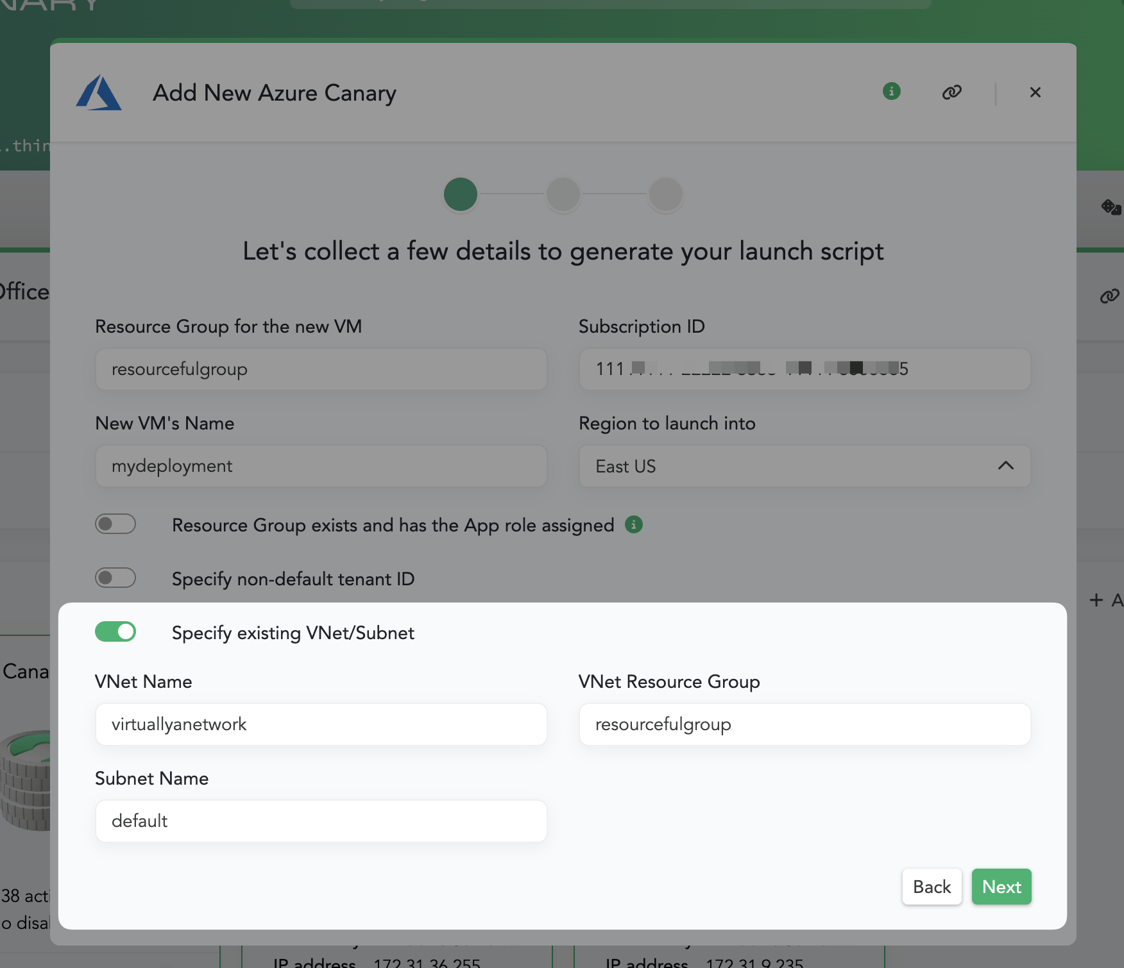Enable Resource Group exists toggle

coord(115,524)
